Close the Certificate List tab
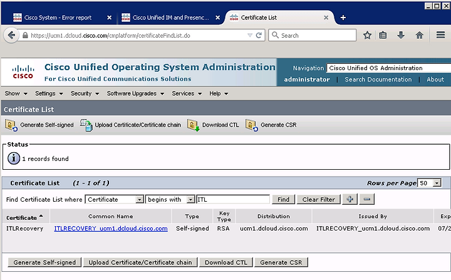Viewport: 451px width, 280px height. coord(326,18)
